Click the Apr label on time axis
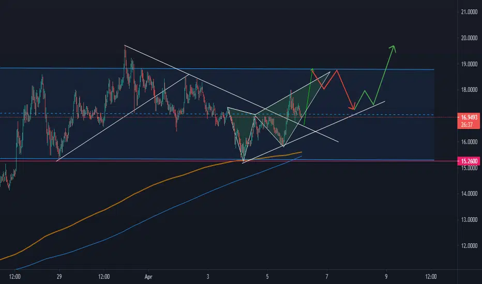Screen dimensions: 482x284 click(x=148, y=277)
